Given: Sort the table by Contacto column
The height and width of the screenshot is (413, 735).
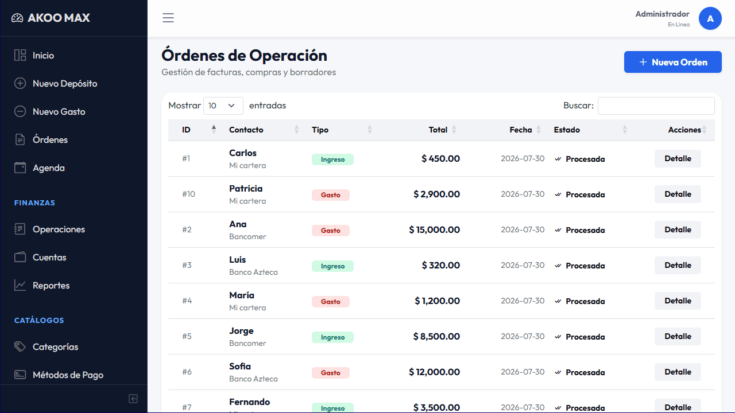Looking at the screenshot, I should click(x=264, y=130).
